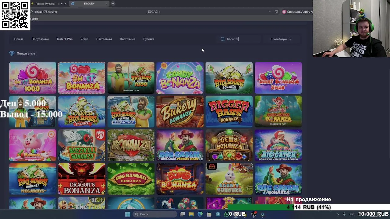Switch to the Популярные category tab

[40, 39]
